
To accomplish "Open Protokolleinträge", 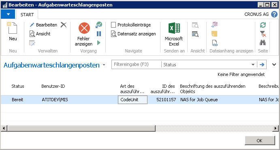I will 131,25.
